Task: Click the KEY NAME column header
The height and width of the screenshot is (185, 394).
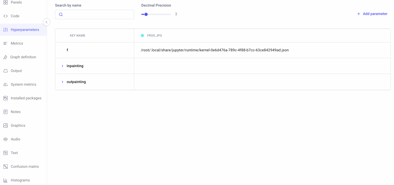Action: [78, 36]
